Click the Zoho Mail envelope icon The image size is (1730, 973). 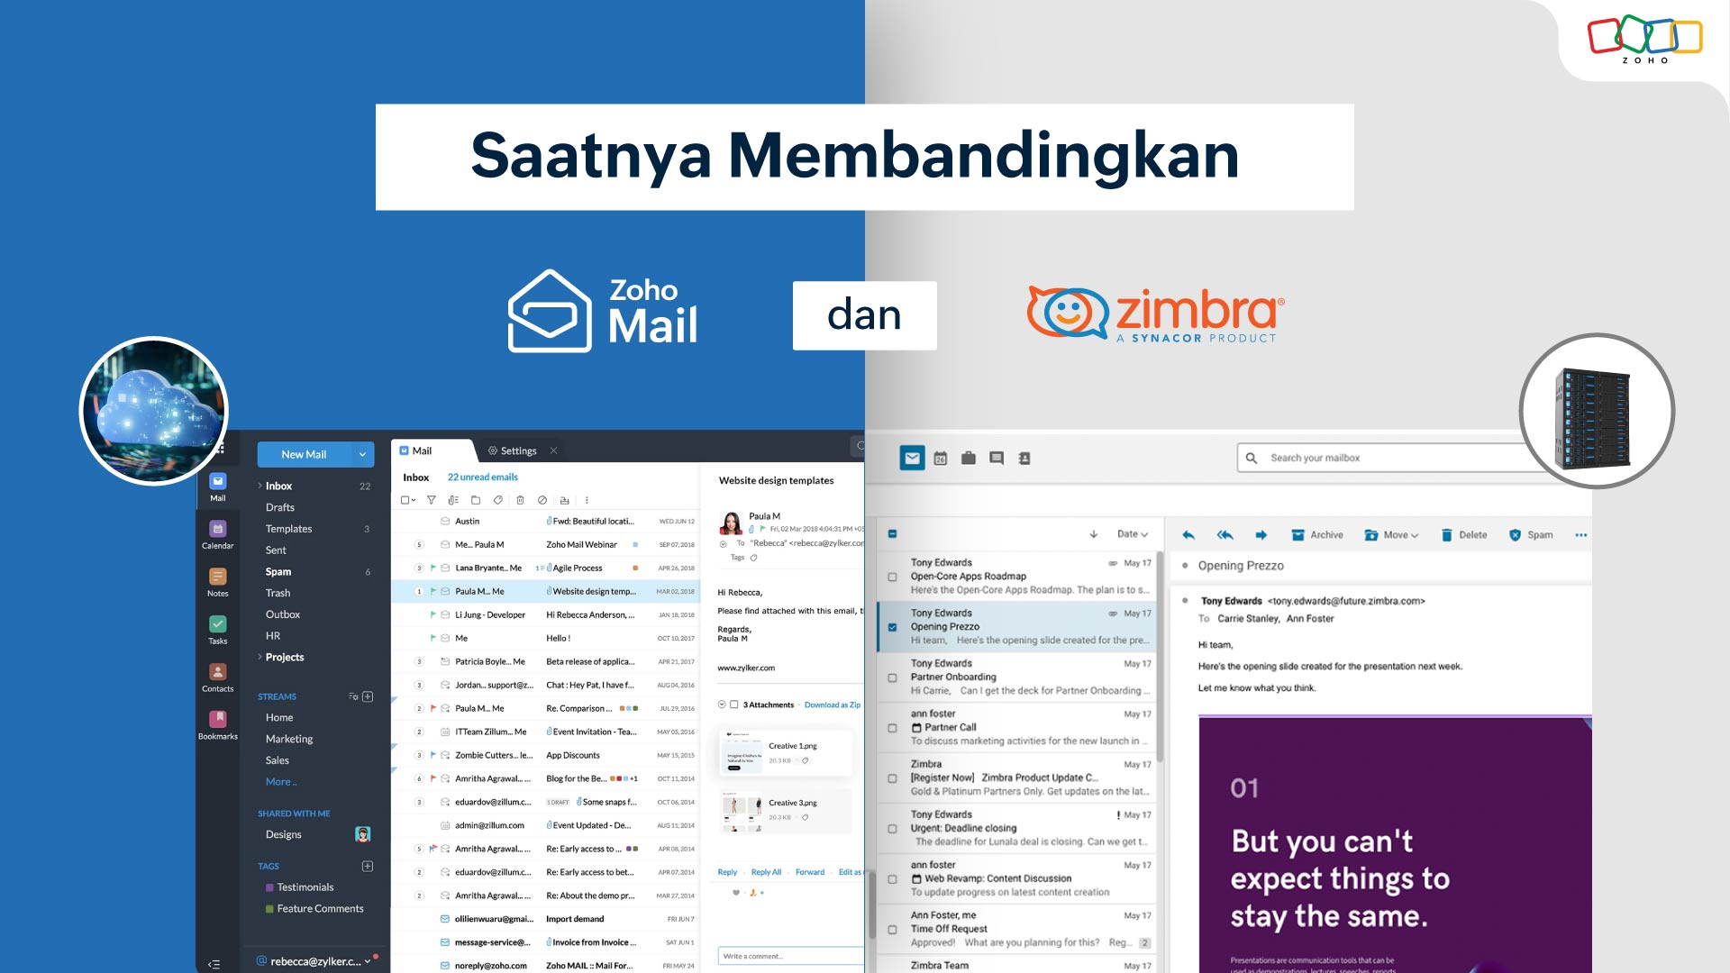(548, 314)
